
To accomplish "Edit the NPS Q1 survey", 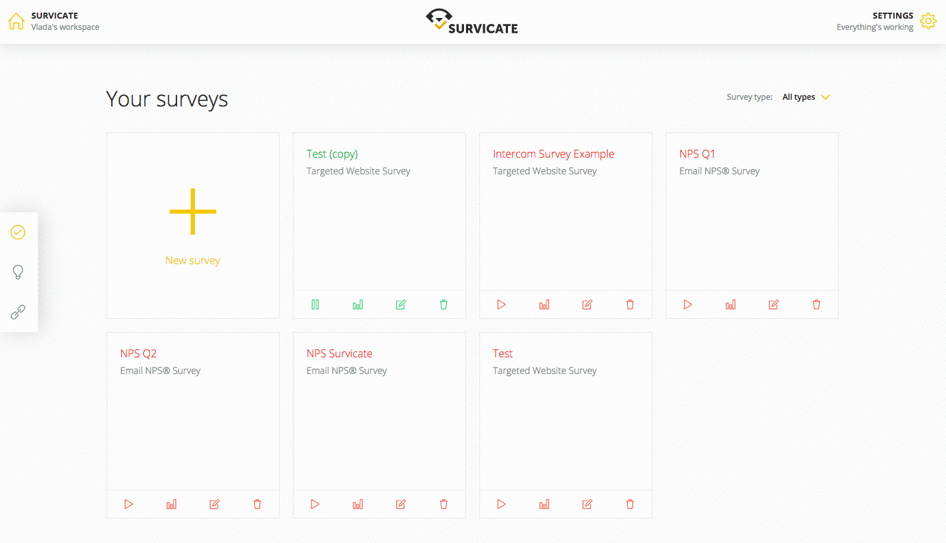I will pos(774,305).
